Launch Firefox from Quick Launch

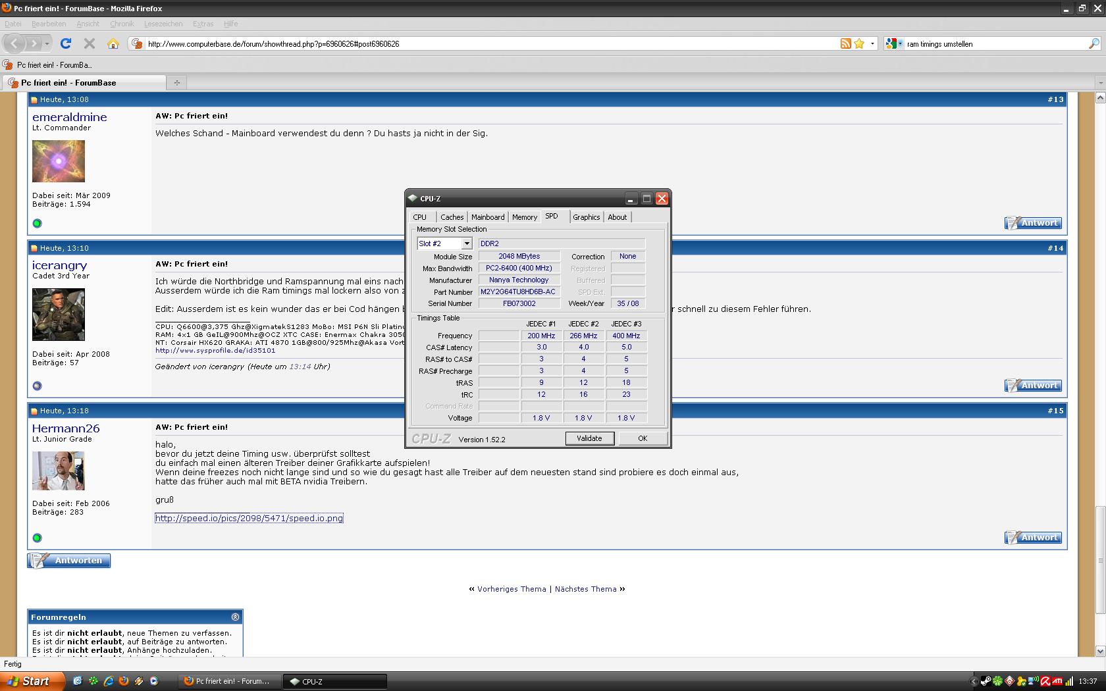[124, 681]
